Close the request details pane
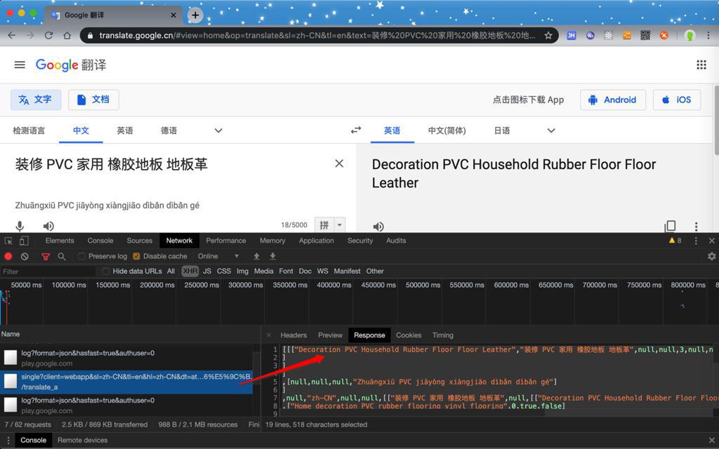Image resolution: width=719 pixels, height=449 pixels. click(x=269, y=335)
